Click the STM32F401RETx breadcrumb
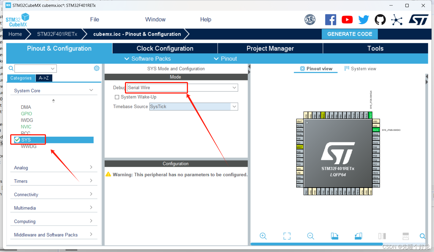Viewport: 434px width, 252px height. 57,34
